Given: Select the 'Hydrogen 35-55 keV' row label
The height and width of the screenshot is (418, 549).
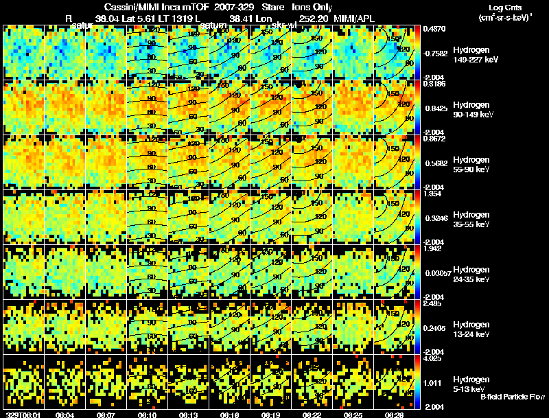Looking at the screenshot, I should [x=471, y=220].
